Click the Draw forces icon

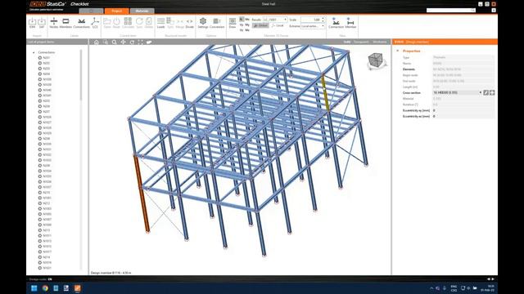point(233,23)
